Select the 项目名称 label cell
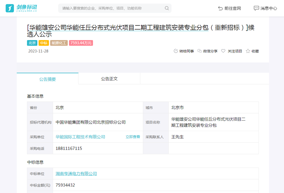 point(156,122)
